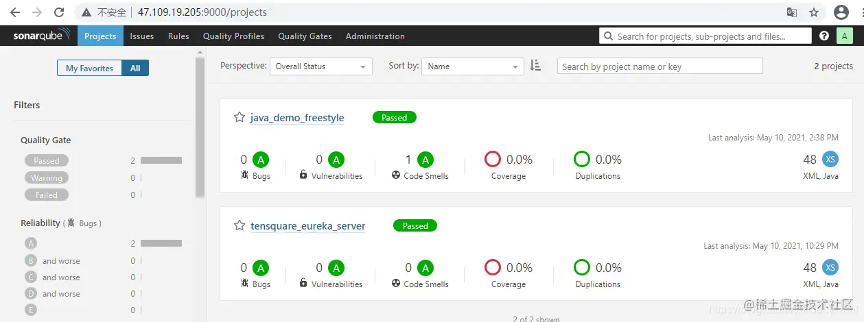Filter Quality Gate by Passed
Image resolution: width=864 pixels, height=322 pixels.
point(47,160)
